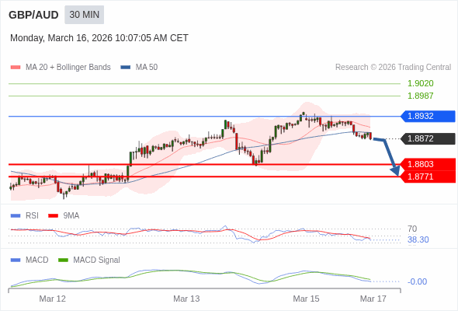Click 'Research © 2026 Trading Central' credit text
The image size is (458, 311).
(x=393, y=68)
